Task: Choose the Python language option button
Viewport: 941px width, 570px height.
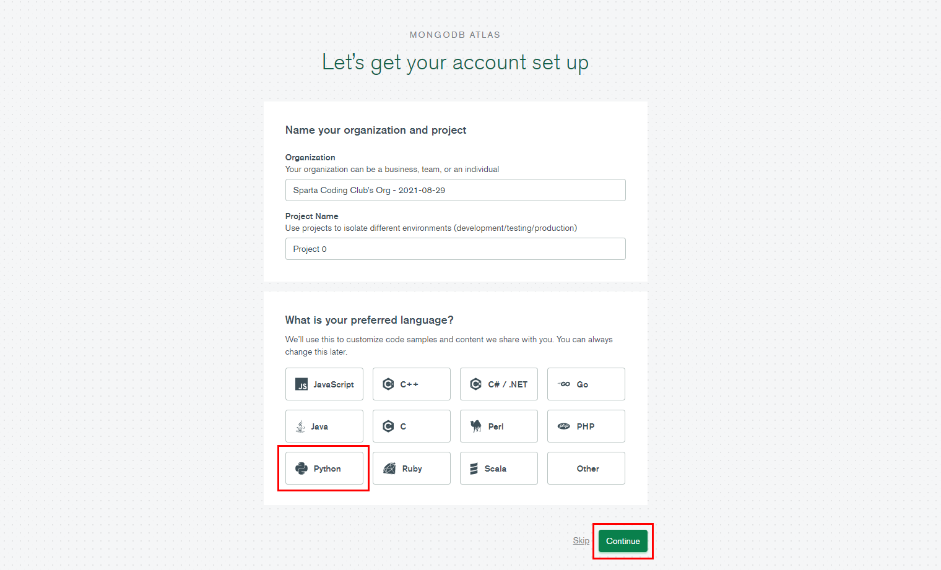Action: tap(324, 469)
